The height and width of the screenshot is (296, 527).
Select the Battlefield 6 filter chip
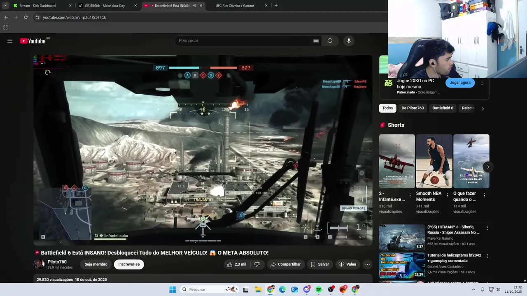click(443, 108)
